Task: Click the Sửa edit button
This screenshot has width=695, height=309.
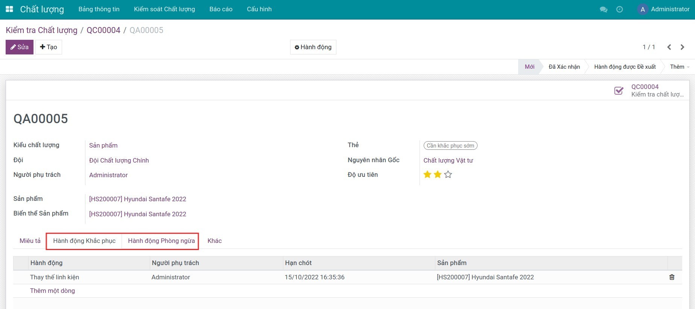Action: pos(20,47)
